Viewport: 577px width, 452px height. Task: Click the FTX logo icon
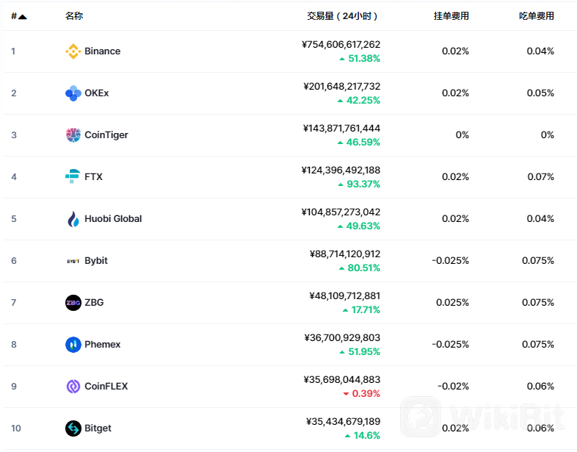tap(73, 176)
